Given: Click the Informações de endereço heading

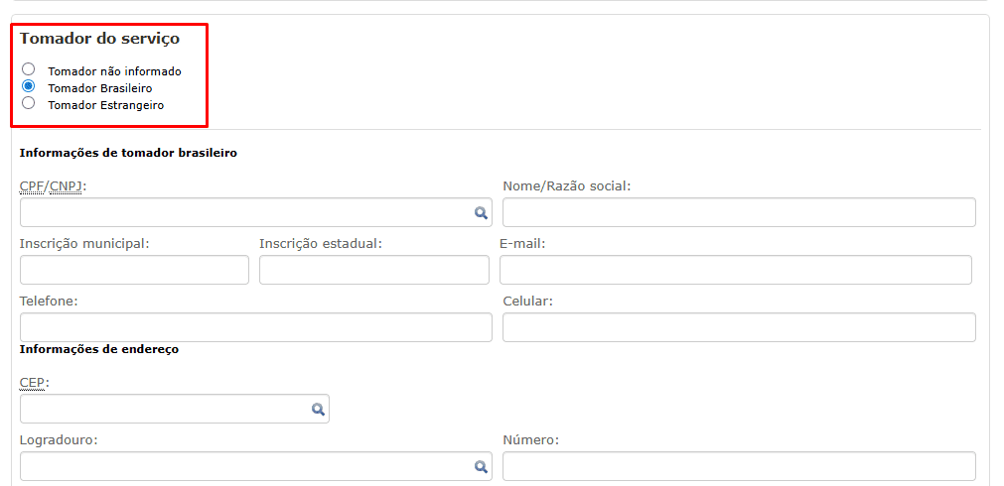Looking at the screenshot, I should [x=98, y=349].
